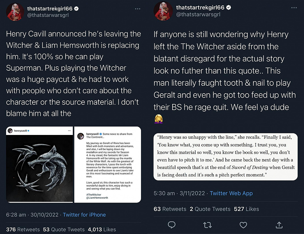Show the 2 Quote Tweets
Viewport: 304px width, 234px height.
point(210,209)
